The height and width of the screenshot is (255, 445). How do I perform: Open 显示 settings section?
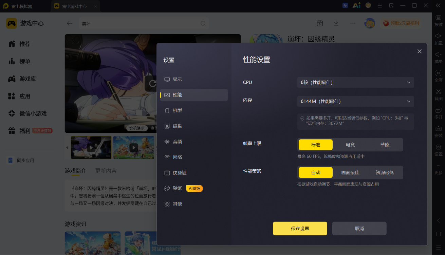click(x=194, y=79)
